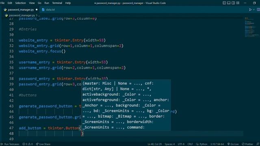Click line number 31 in gutter
Image resolution: width=260 pixels, height=146 pixels.
pos(11,40)
